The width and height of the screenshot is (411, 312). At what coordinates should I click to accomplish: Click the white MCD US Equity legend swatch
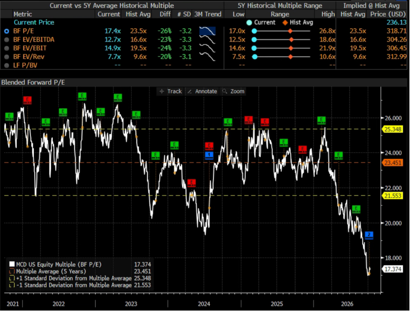click(x=12, y=264)
